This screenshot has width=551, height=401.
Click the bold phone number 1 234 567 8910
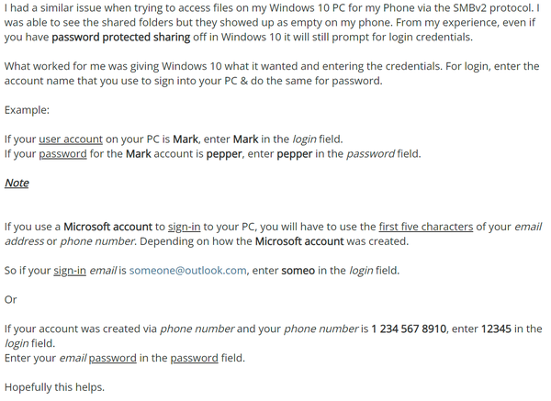(409, 329)
